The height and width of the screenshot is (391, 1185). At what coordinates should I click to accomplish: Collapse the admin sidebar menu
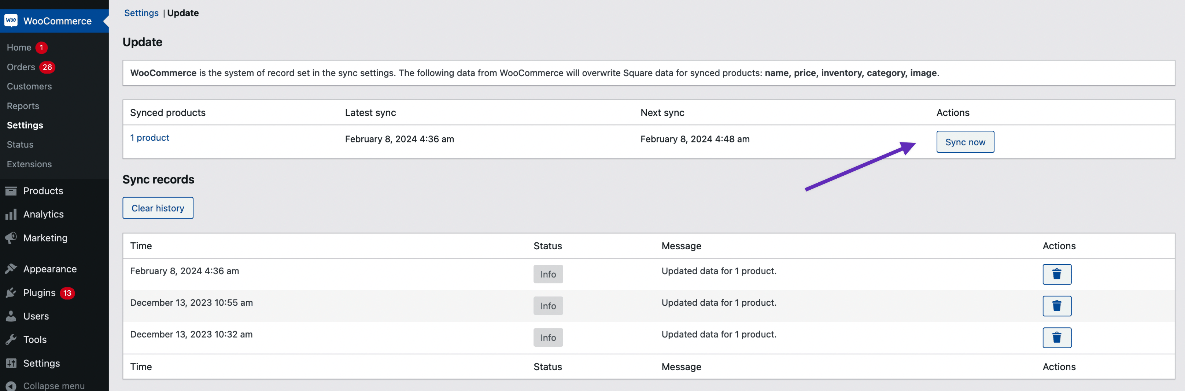coord(46,386)
